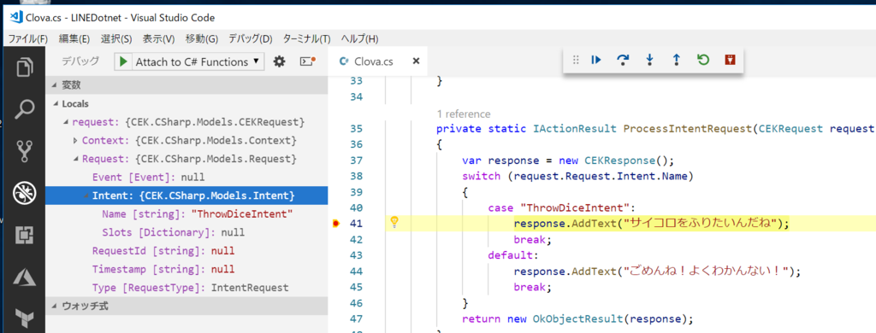Open the 選択(S) menu

pyautogui.click(x=116, y=39)
